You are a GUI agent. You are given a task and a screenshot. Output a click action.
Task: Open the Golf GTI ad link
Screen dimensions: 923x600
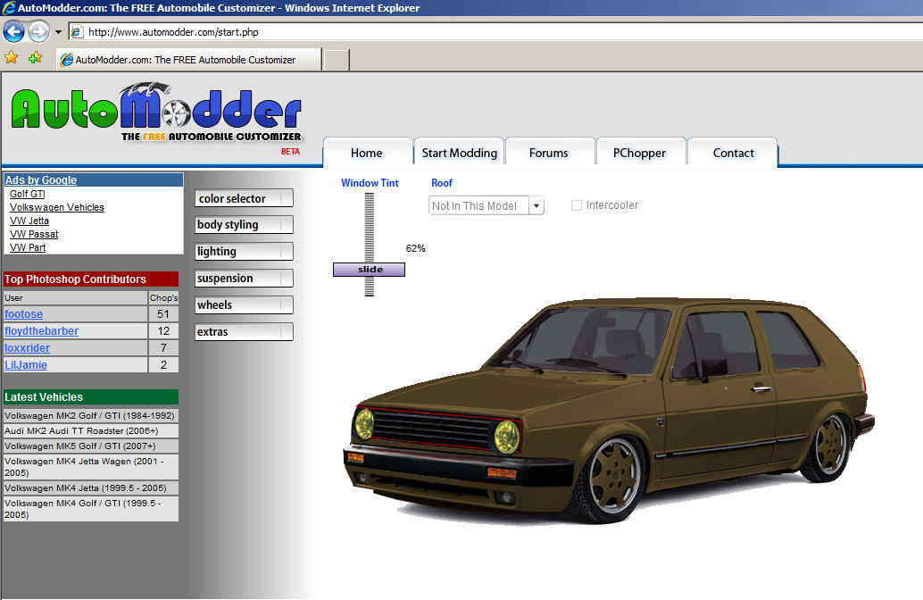pos(27,194)
